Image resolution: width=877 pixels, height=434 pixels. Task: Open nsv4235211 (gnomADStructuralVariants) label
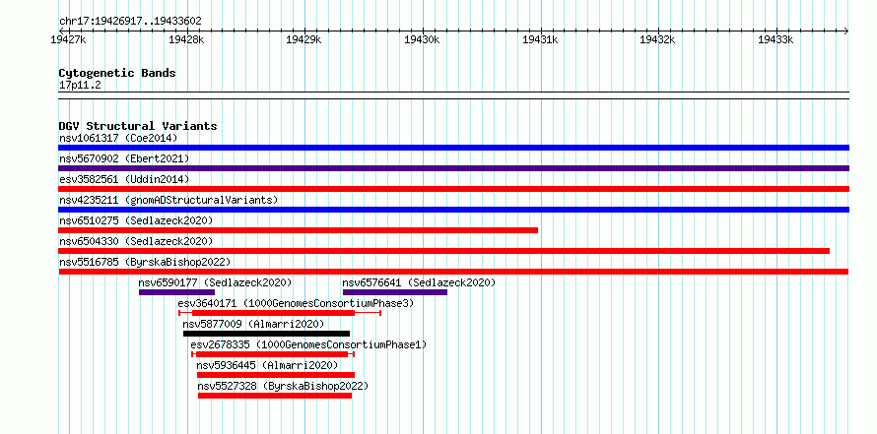[169, 200]
